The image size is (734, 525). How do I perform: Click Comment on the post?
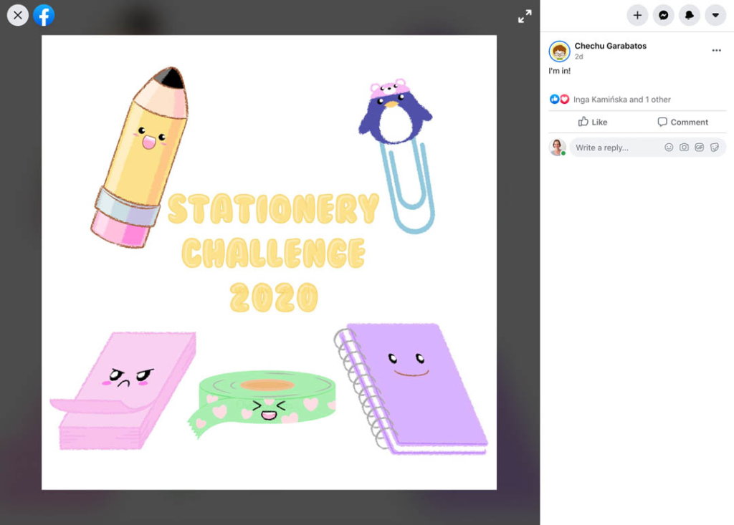pos(682,122)
